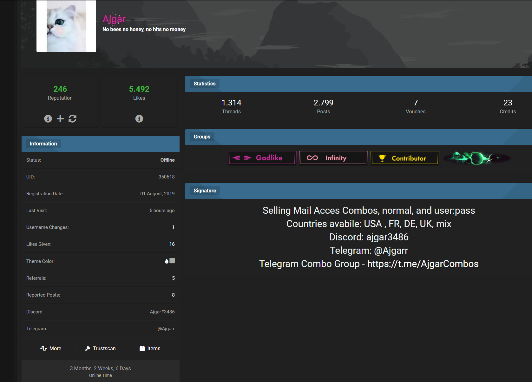Click the Contributor group badge

point(405,158)
